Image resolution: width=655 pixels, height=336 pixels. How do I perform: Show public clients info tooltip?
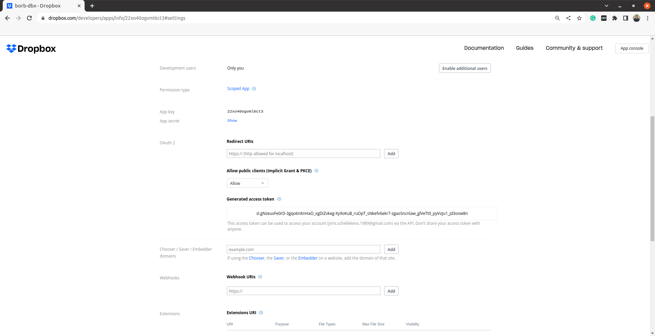point(316,171)
